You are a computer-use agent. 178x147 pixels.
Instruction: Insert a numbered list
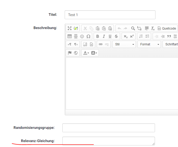[x=141, y=36]
